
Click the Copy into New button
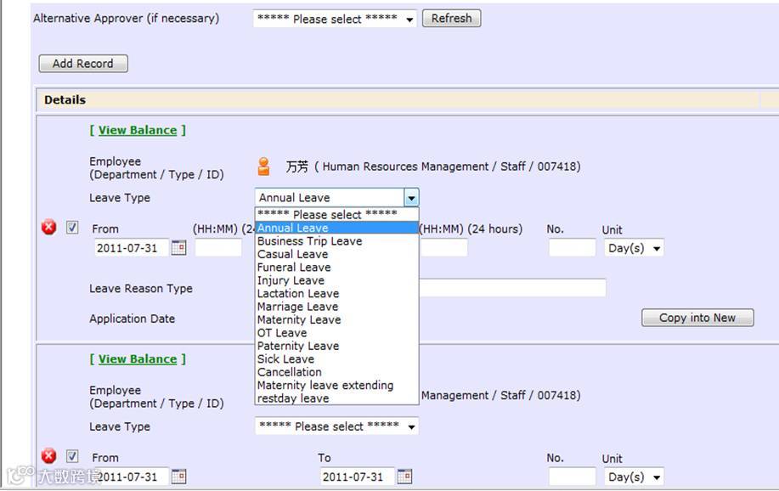tap(697, 318)
